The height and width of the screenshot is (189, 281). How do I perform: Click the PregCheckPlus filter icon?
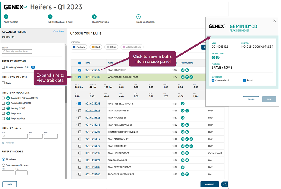tap(8, 118)
